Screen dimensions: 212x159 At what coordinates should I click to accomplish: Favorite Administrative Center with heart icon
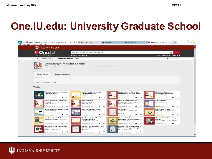pyautogui.click(x=104, y=115)
